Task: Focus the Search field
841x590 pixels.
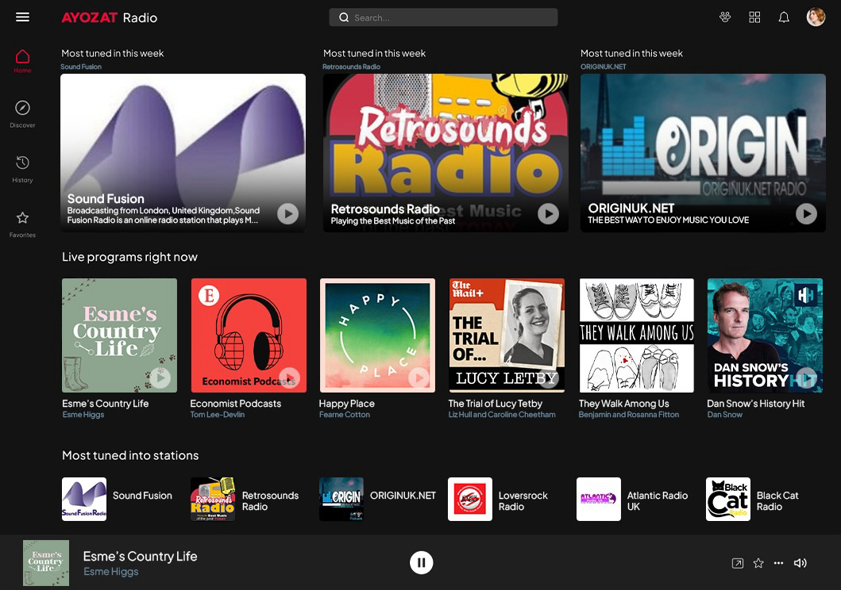Action: (x=443, y=17)
